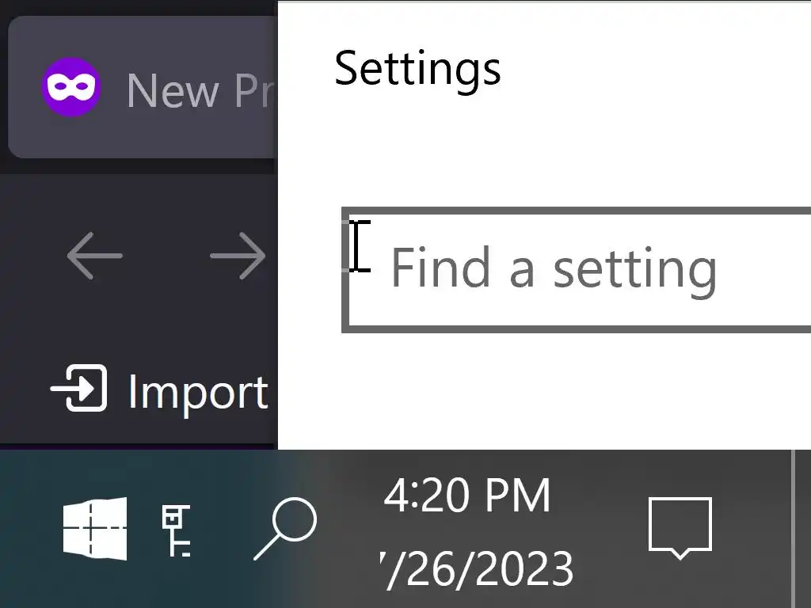This screenshot has width=811, height=608.
Task: Click the Show desktop strip at the taskbar edge
Action: click(801, 528)
